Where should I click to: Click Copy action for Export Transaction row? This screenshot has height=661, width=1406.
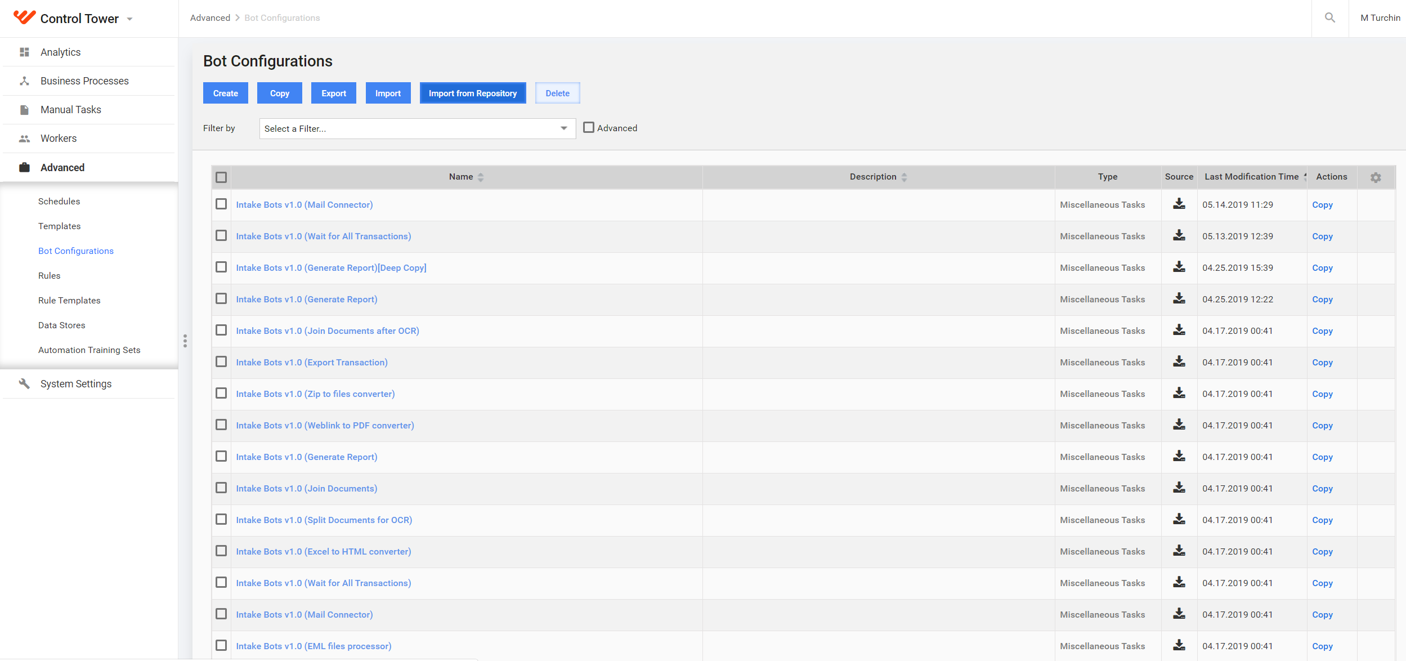(1322, 363)
